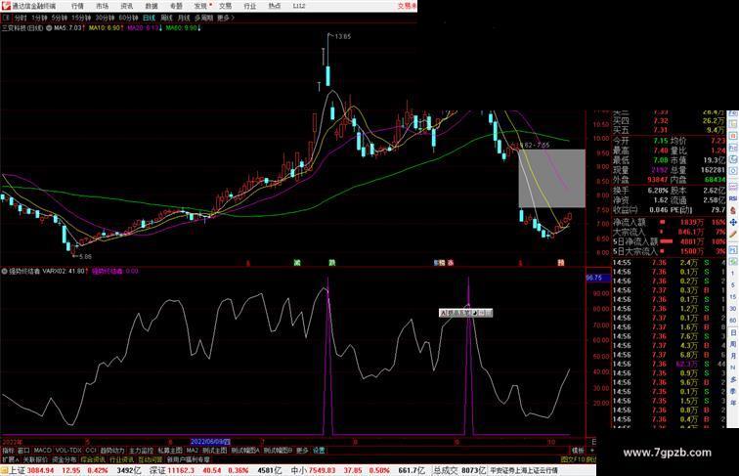Select the 周线 weekly chart period
The height and width of the screenshot is (476, 739).
coord(166,18)
